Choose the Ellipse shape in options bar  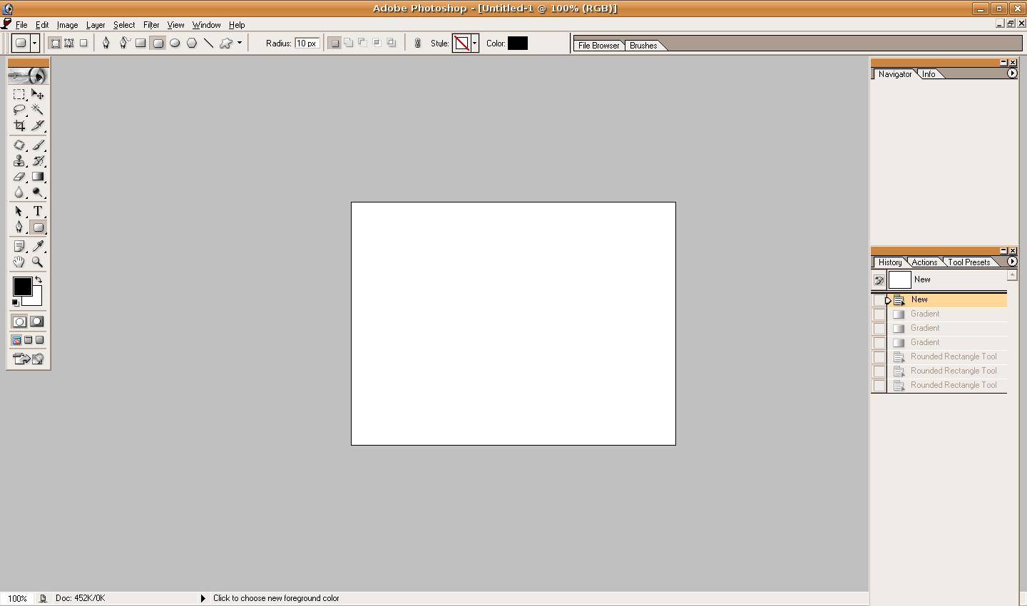175,43
